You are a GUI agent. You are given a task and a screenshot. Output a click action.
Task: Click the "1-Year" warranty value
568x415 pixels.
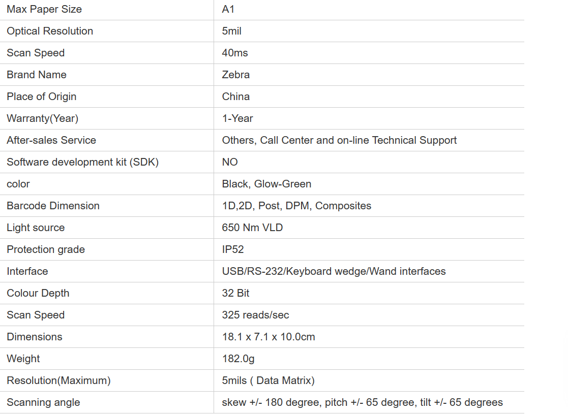(237, 118)
